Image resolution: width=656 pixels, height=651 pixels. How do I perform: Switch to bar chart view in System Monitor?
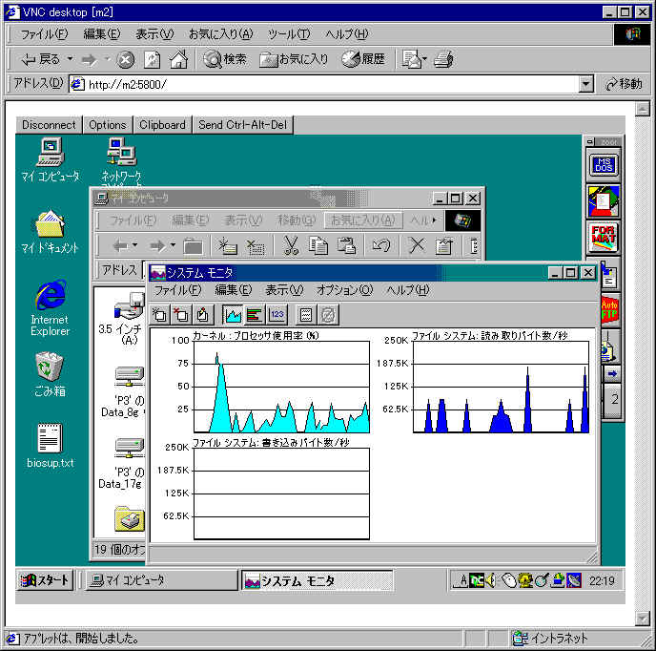click(x=255, y=314)
